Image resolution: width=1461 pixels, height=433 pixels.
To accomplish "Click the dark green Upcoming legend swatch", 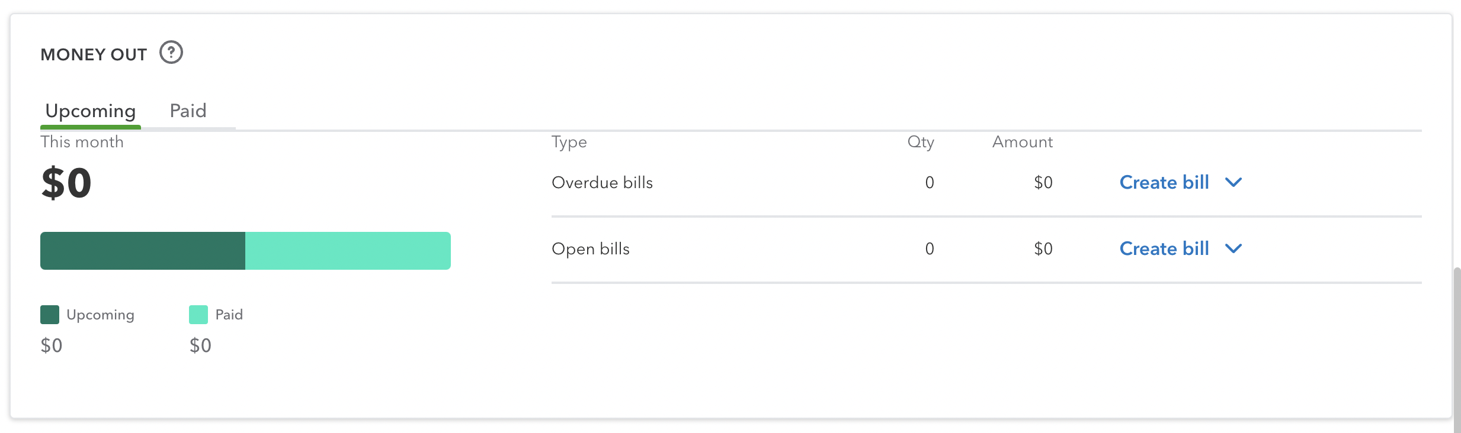I will click(x=50, y=315).
